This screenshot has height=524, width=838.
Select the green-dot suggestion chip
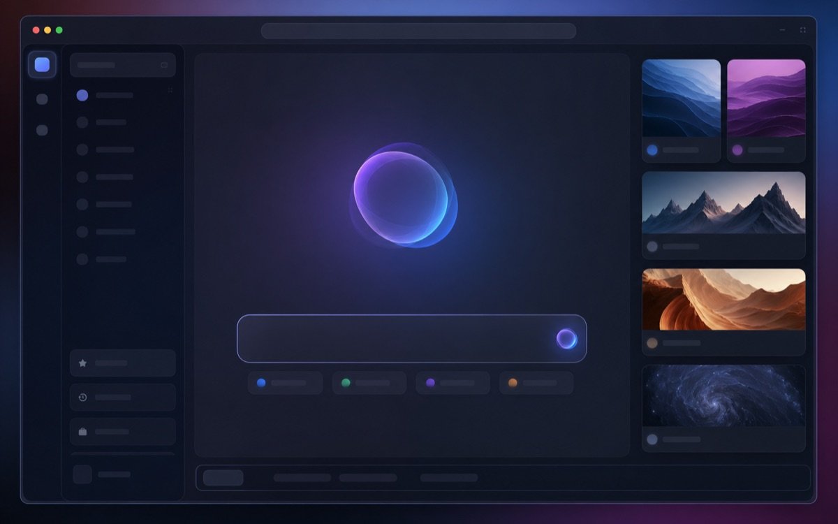(369, 383)
